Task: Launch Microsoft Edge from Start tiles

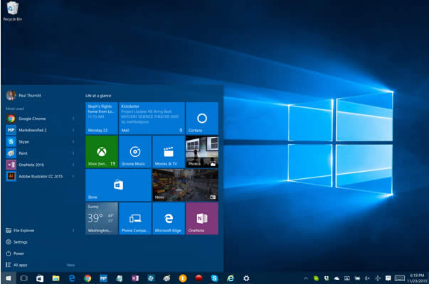Action: [168, 219]
